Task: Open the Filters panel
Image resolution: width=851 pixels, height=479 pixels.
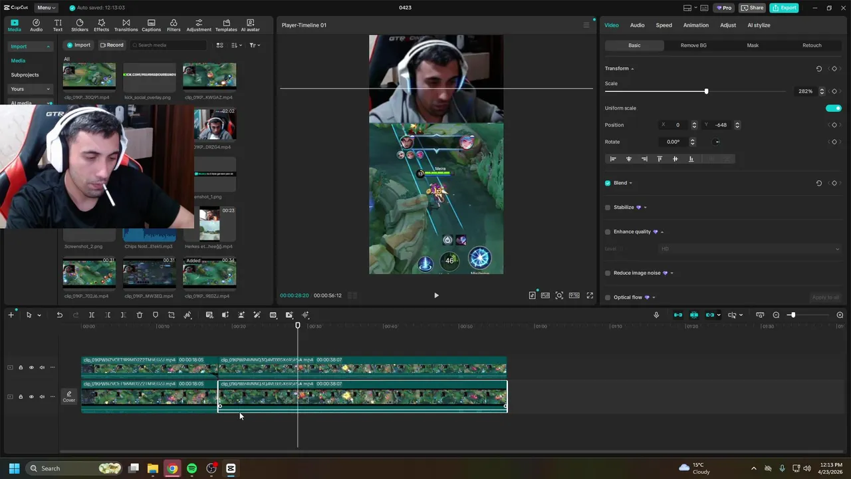Action: (174, 25)
